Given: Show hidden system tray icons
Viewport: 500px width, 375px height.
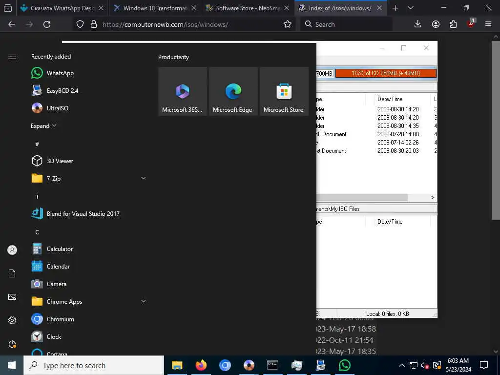Looking at the screenshot, I should click(x=402, y=365).
